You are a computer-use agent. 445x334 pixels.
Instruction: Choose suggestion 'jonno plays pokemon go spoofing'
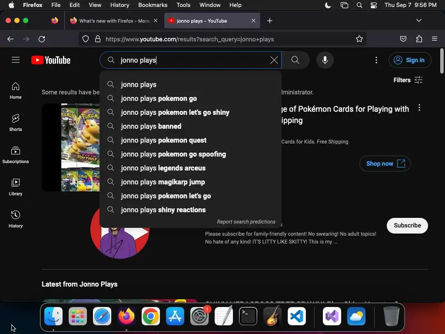(191, 154)
